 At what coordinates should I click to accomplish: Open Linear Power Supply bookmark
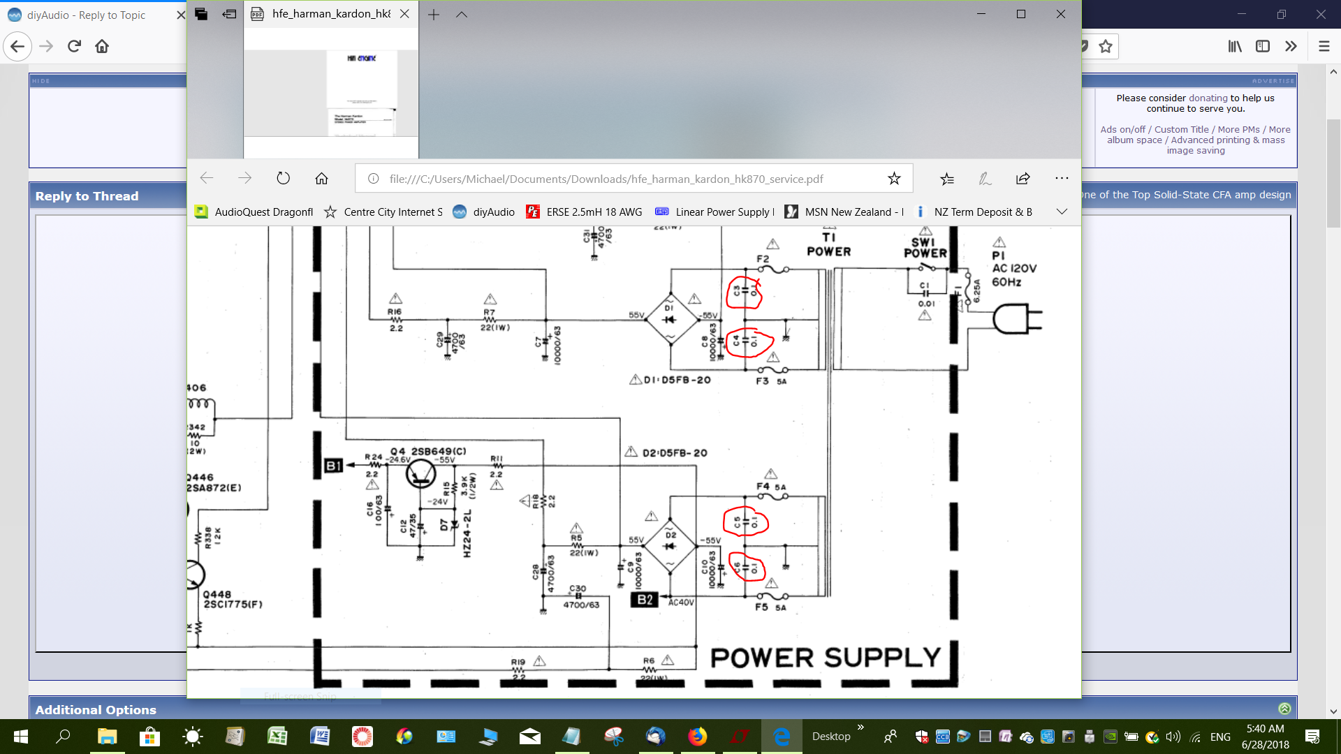click(x=715, y=212)
